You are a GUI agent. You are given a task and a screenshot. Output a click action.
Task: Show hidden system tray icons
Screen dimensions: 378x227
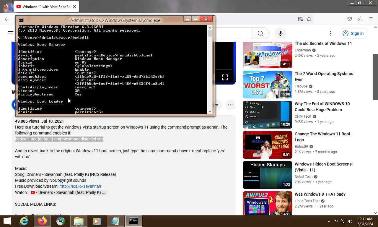click(329, 221)
